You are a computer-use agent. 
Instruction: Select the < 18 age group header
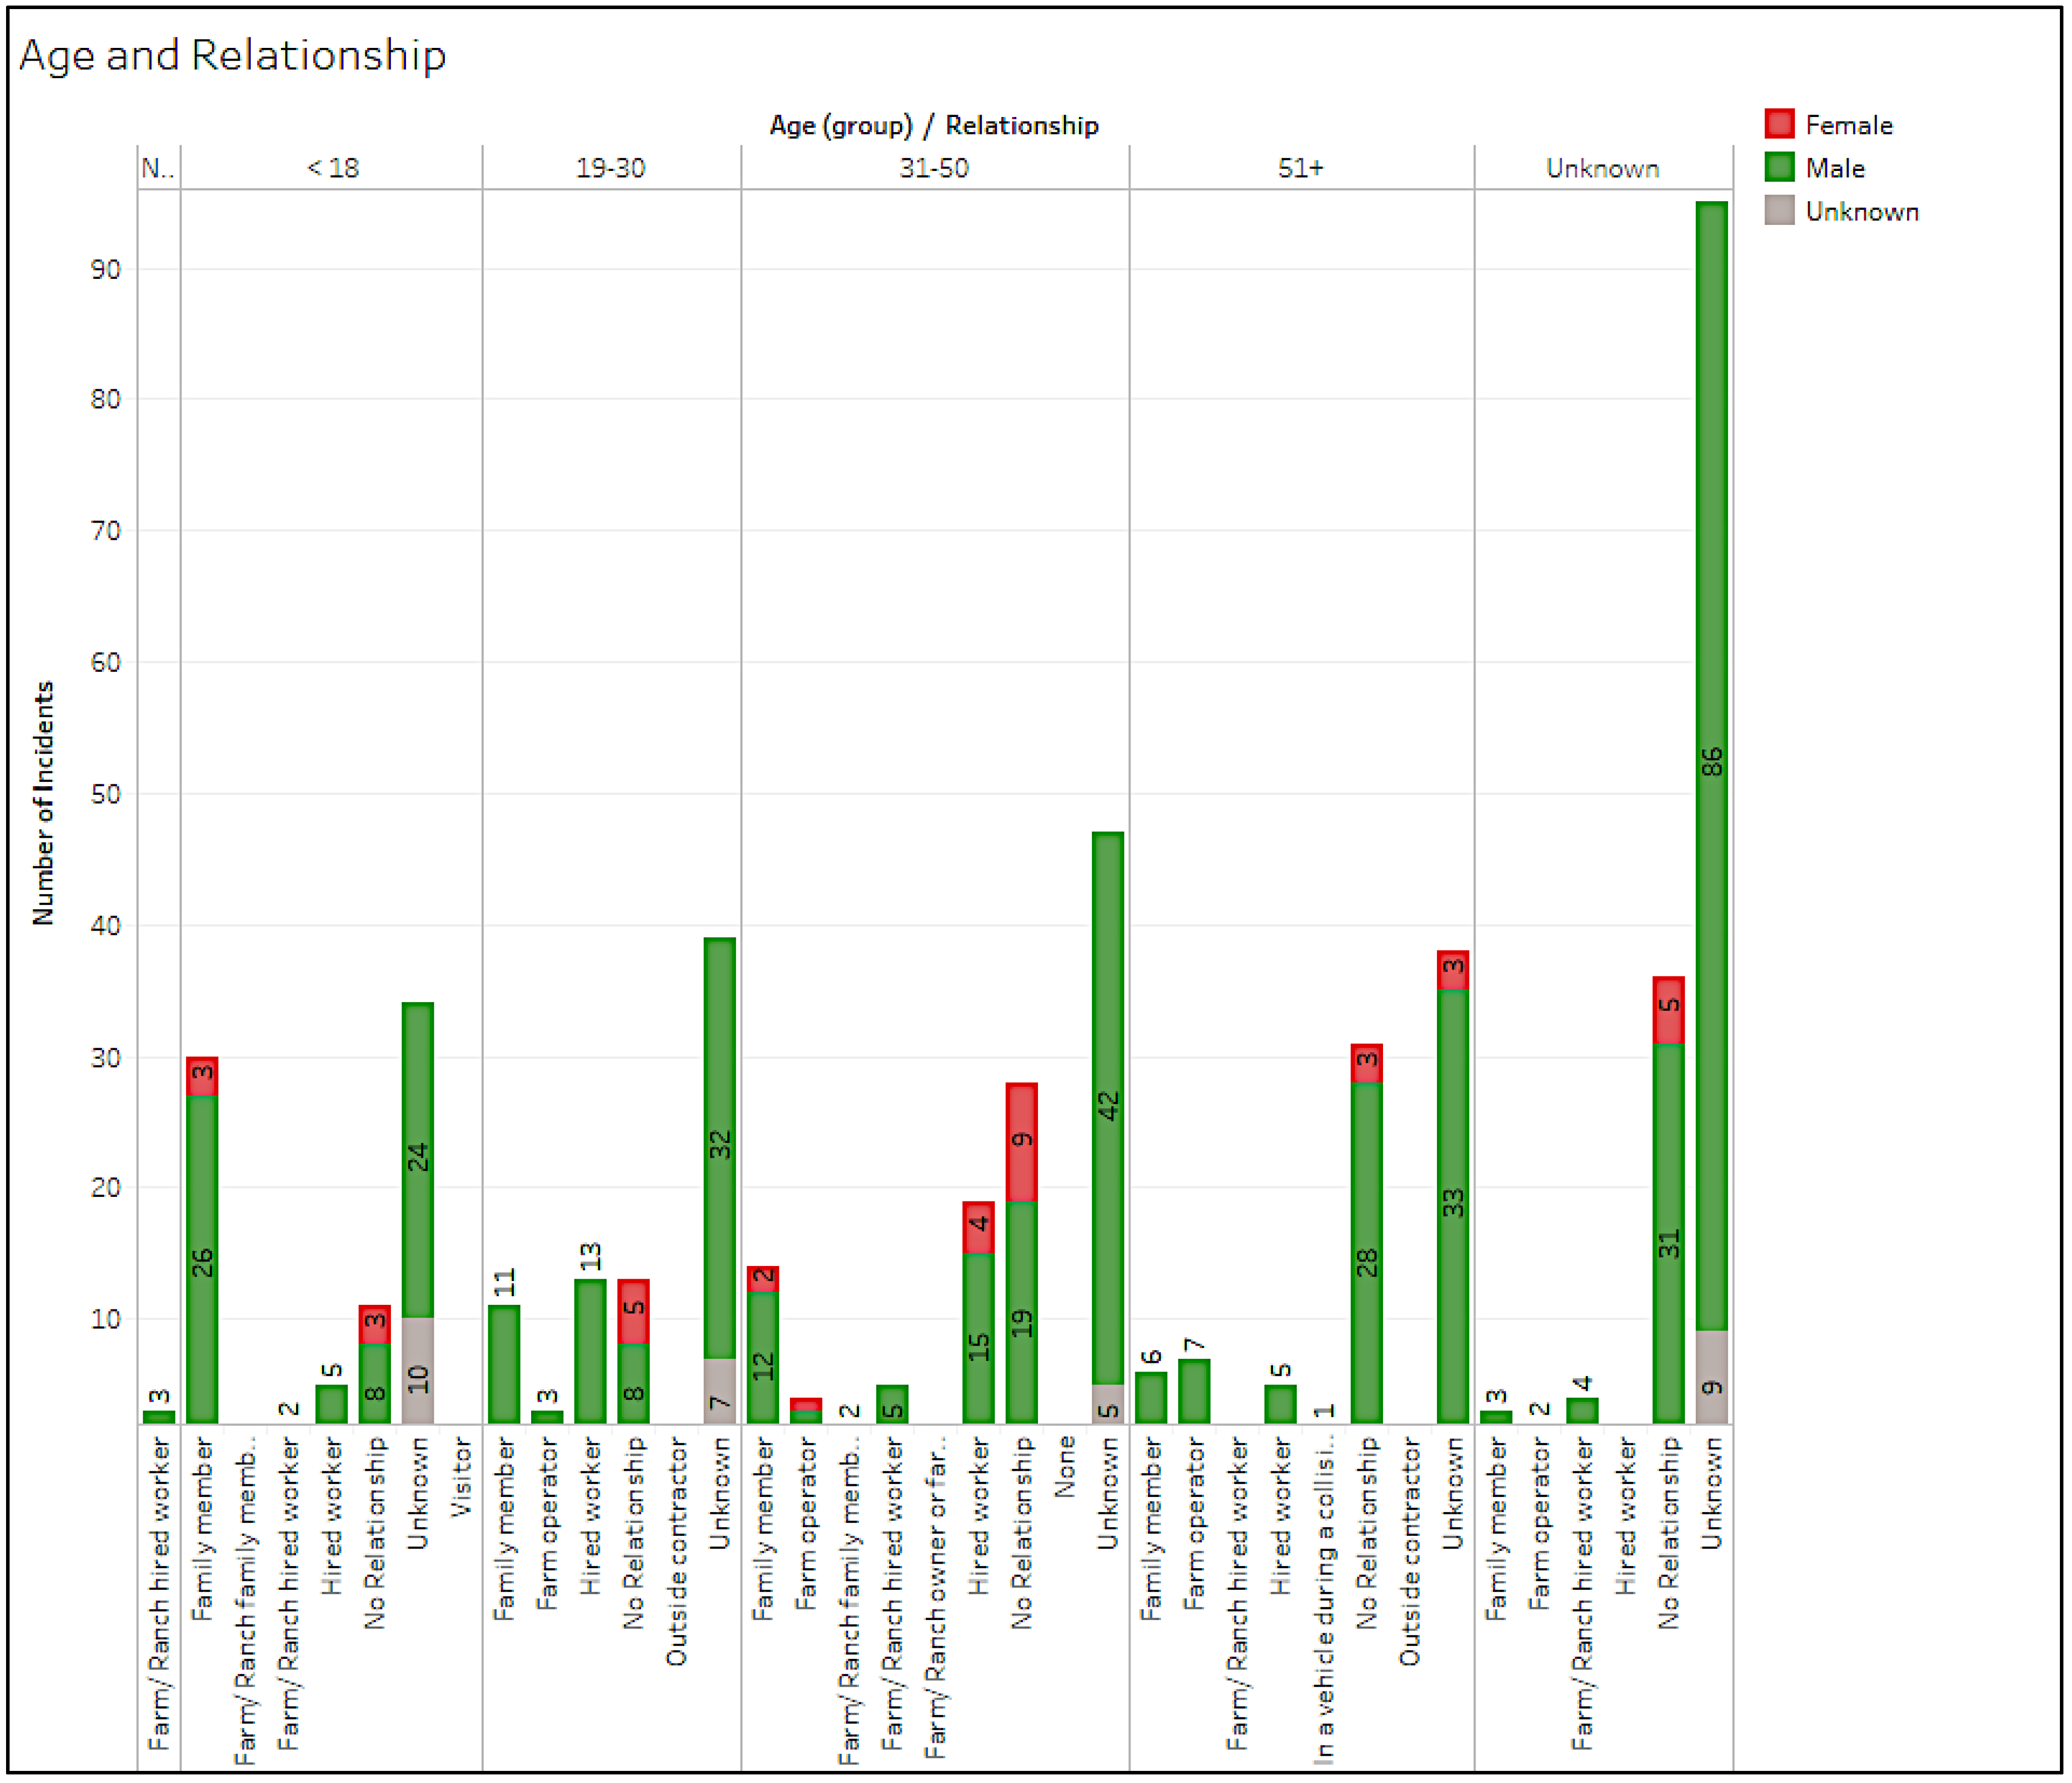pos(332,168)
